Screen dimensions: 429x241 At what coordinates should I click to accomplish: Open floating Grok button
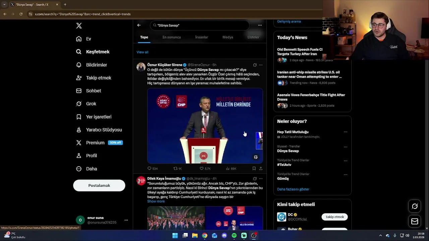click(415, 207)
